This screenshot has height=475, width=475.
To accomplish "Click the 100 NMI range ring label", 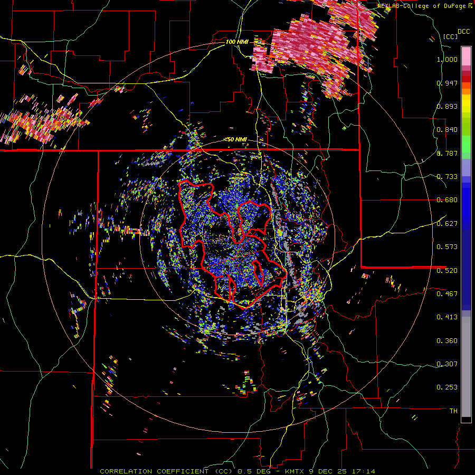I will point(237,42).
